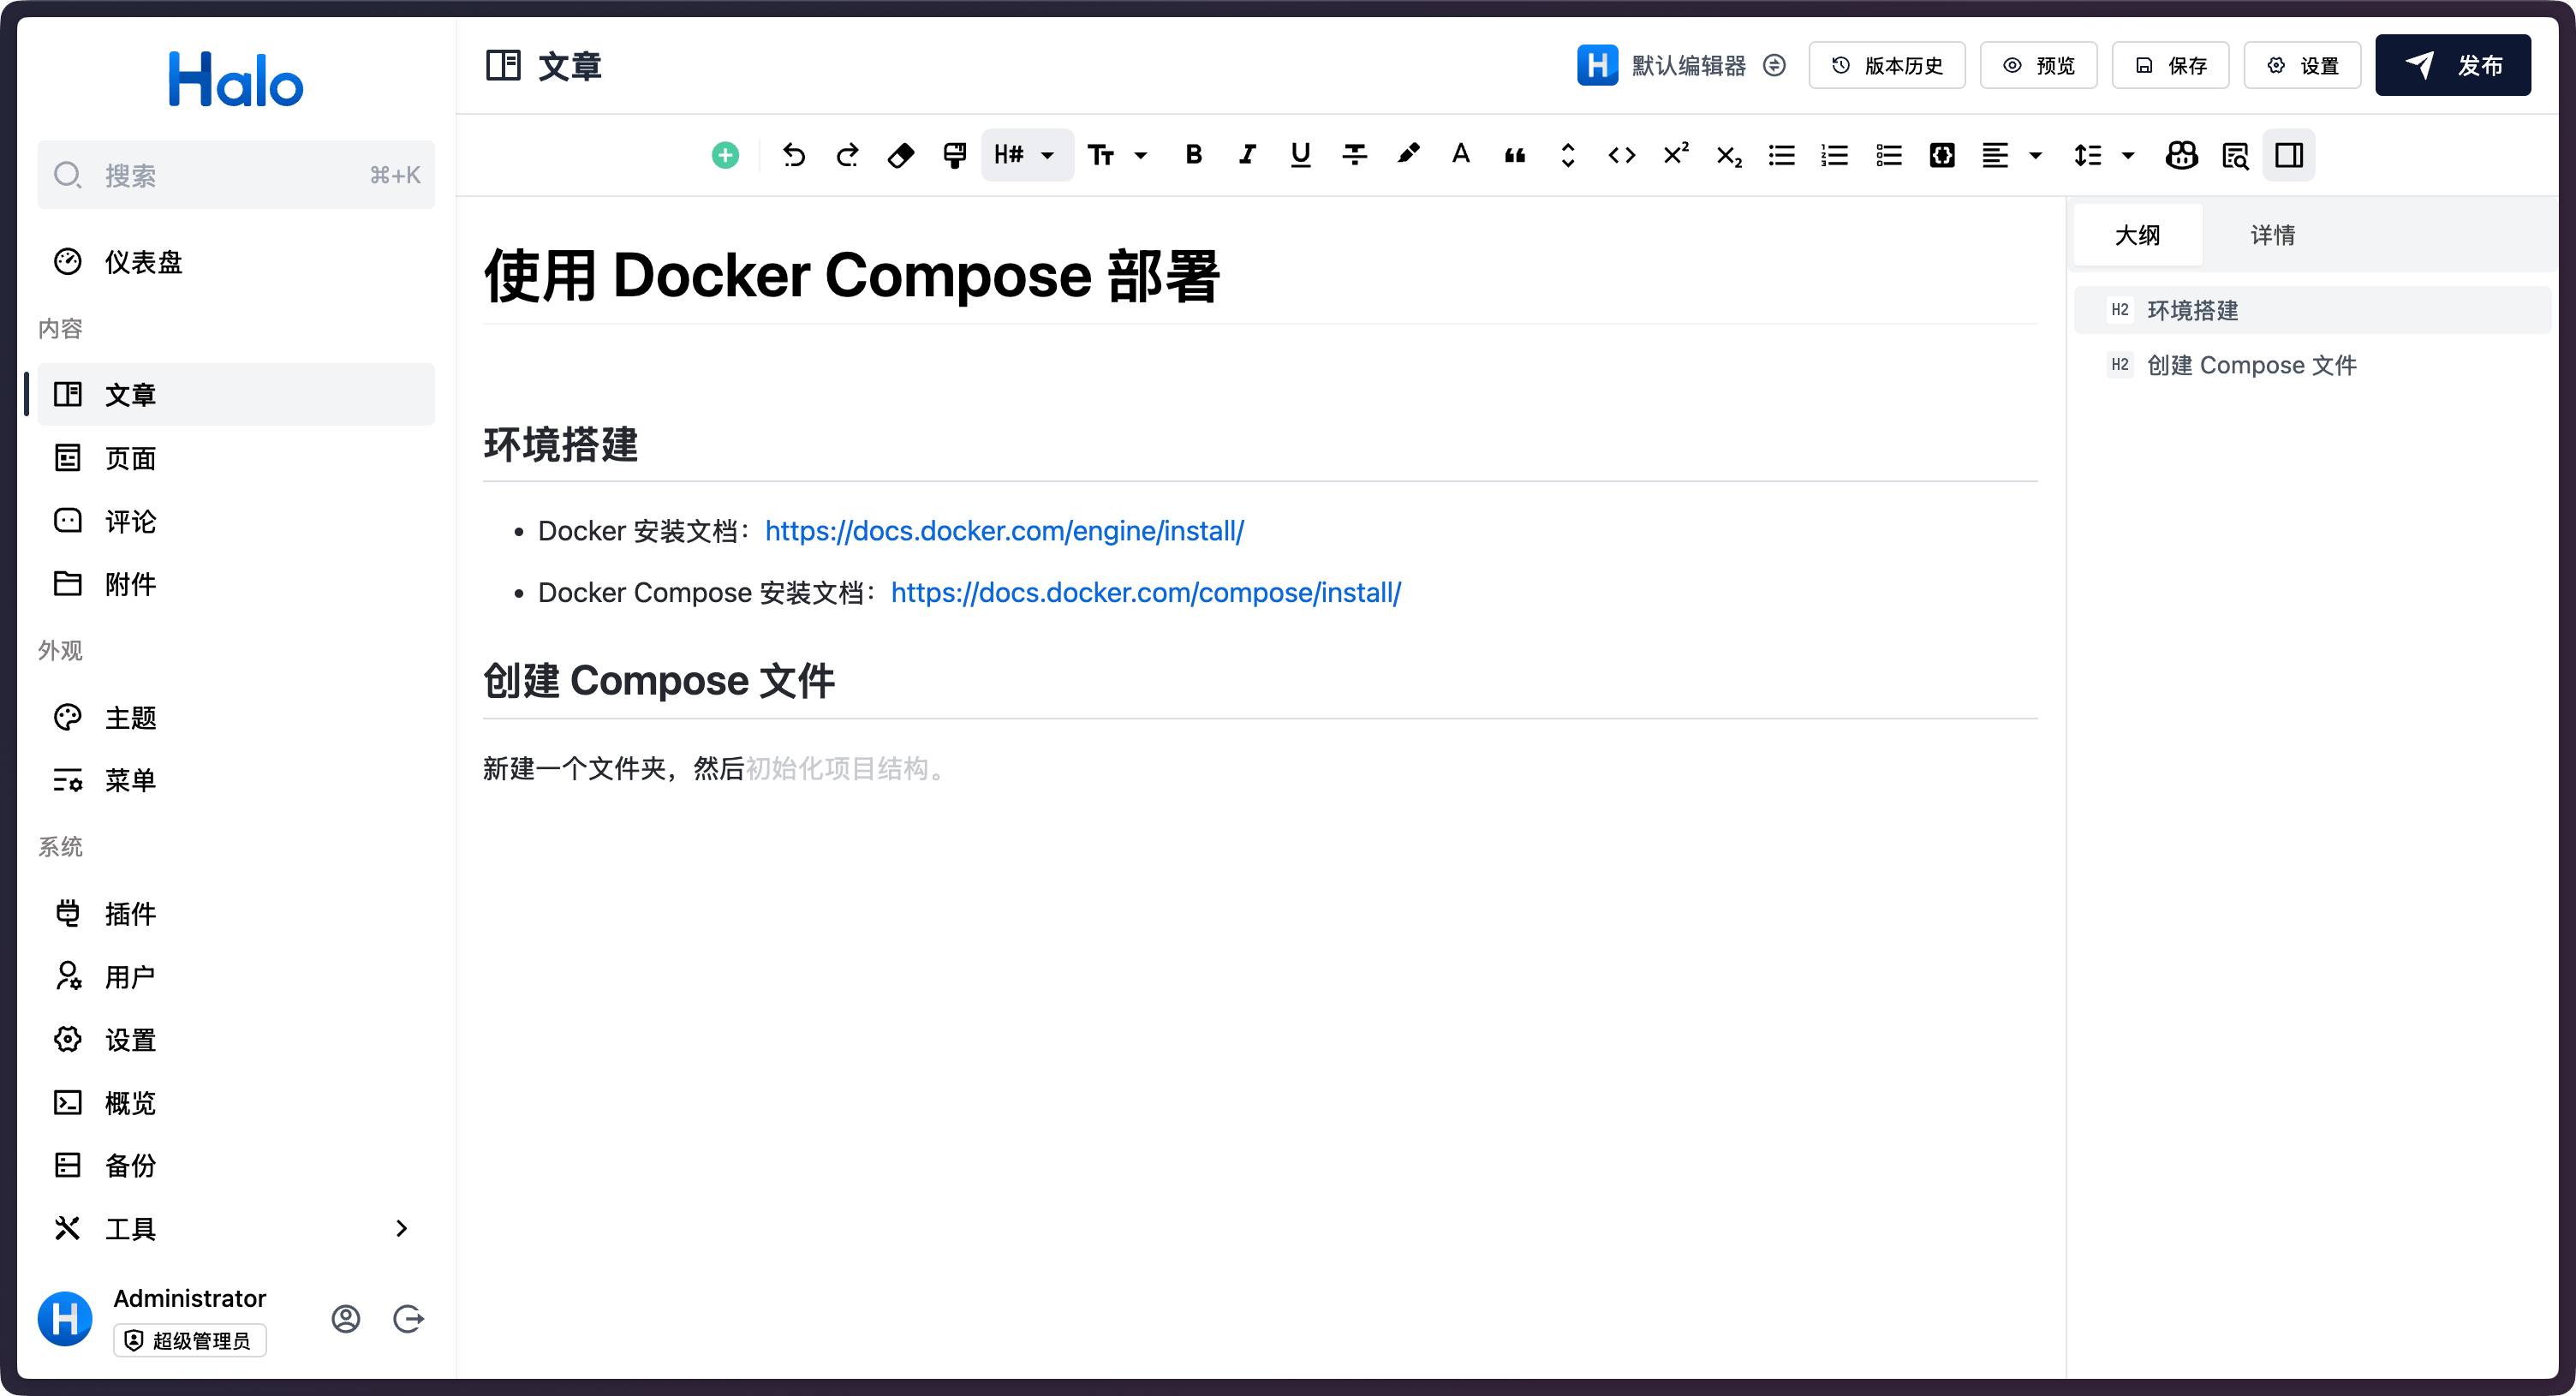Click the logout icon
The width and height of the screenshot is (2576, 1396).
[409, 1319]
